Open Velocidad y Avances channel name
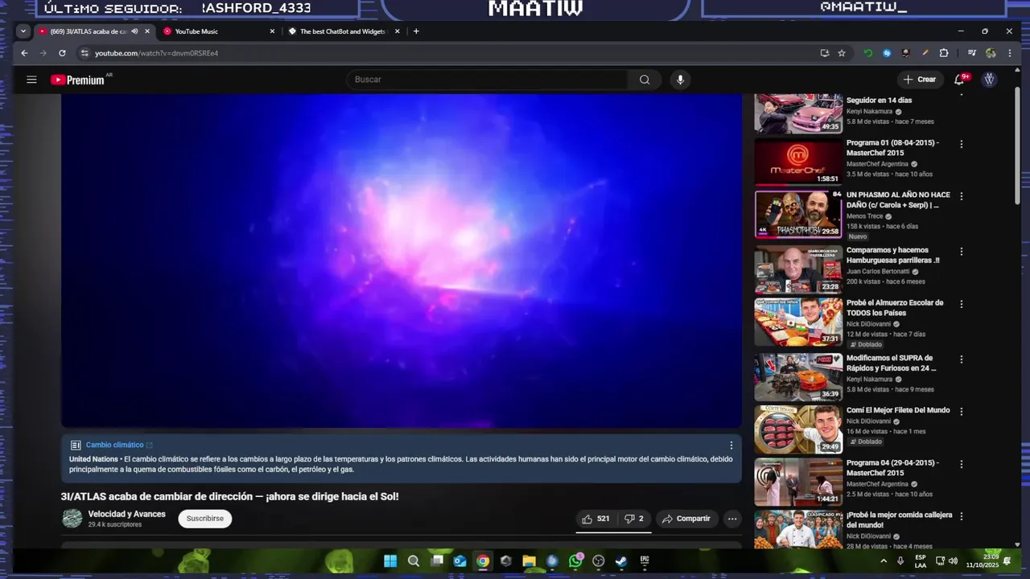This screenshot has height=579, width=1030. (x=126, y=514)
